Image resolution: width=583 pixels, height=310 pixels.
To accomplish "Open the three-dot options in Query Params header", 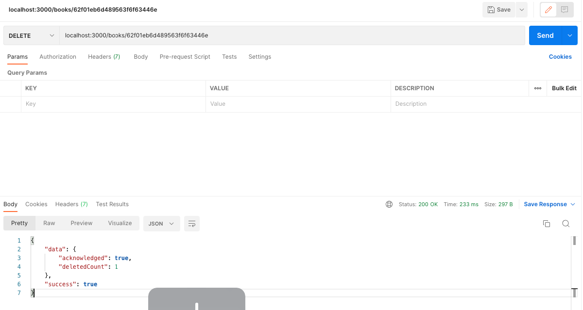I will (x=538, y=88).
